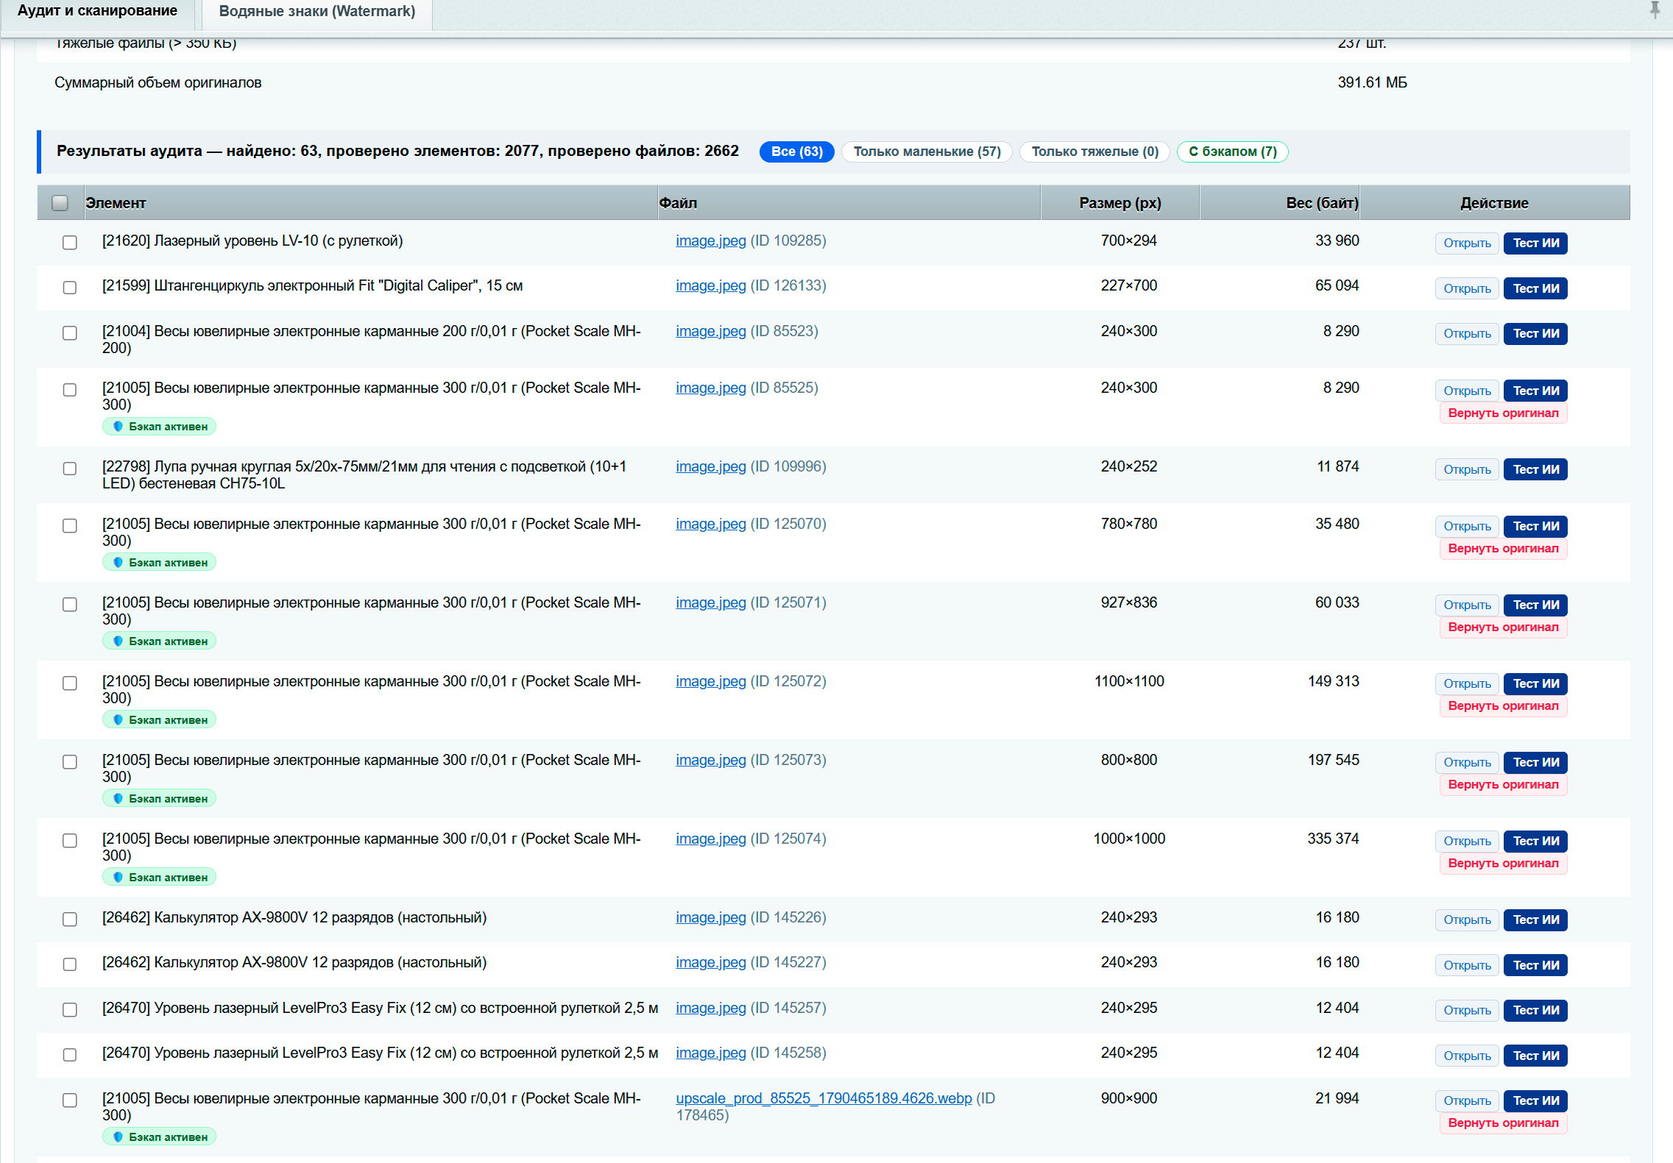Image resolution: width=1673 pixels, height=1163 pixels.
Task: Mark checkbox for Калькулятор AX-9800V ID 145226 row
Action: [x=70, y=919]
